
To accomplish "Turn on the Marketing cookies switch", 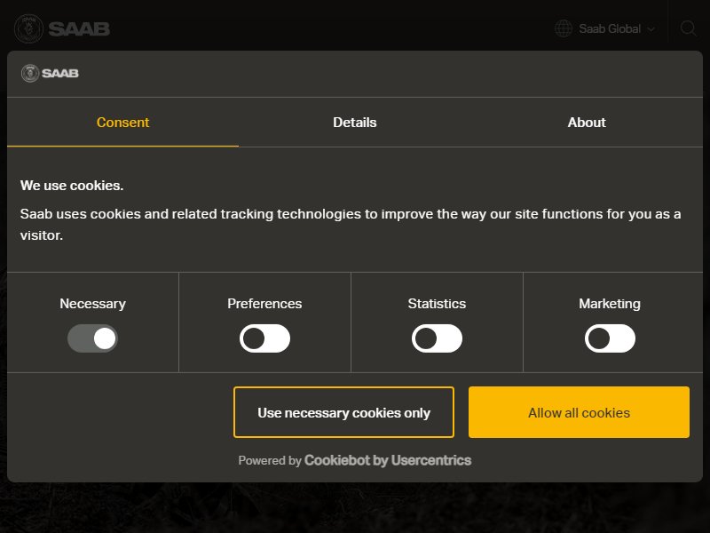I will (610, 338).
